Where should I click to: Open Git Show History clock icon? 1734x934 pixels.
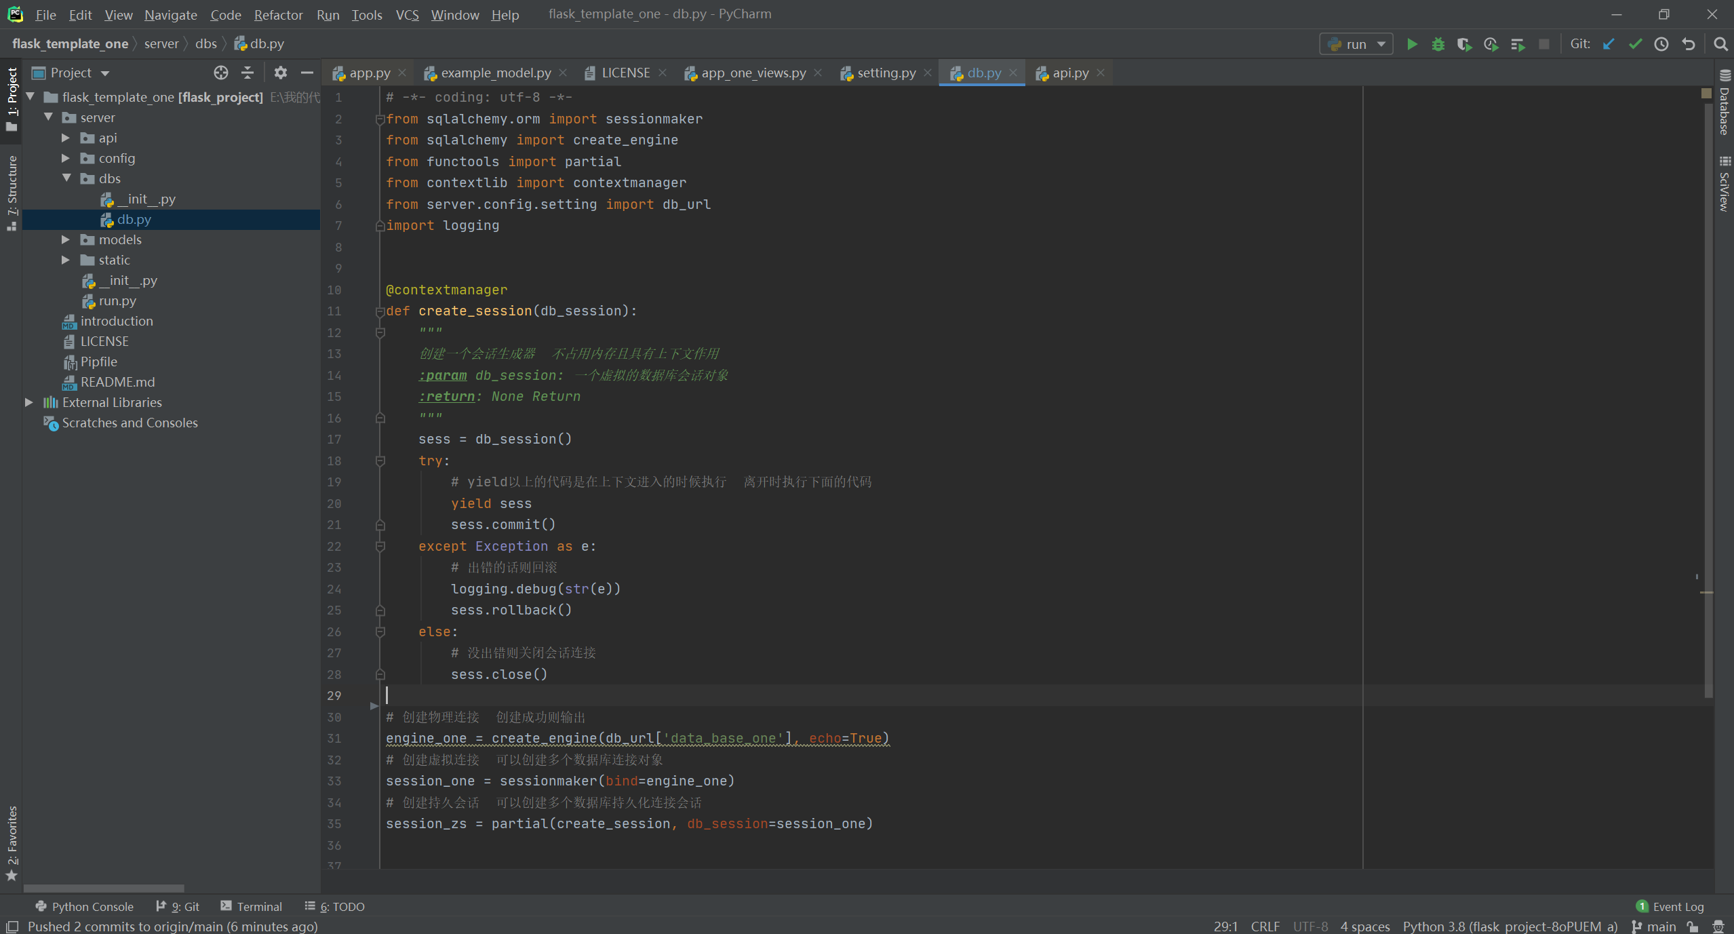tap(1661, 44)
